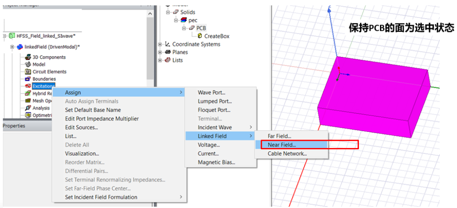The width and height of the screenshot is (457, 208).
Task: Open the Linked Field submenu
Action: pos(220,136)
